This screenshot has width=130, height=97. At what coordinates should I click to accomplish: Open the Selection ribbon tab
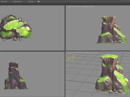[4, 2]
